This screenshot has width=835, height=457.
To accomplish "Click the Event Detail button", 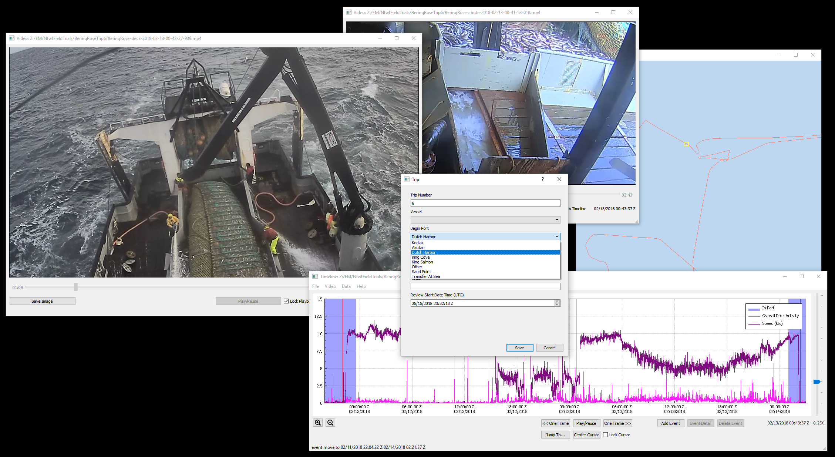I will (x=700, y=423).
